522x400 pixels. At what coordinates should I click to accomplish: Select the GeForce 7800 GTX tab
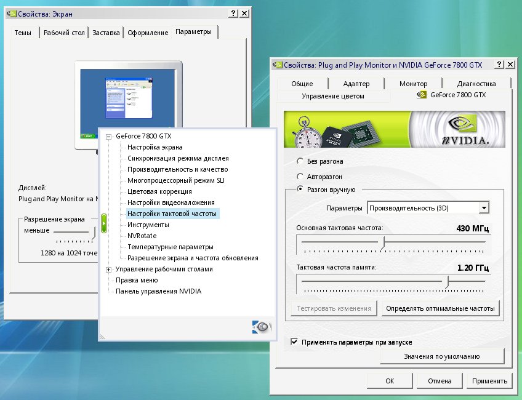[x=451, y=95]
